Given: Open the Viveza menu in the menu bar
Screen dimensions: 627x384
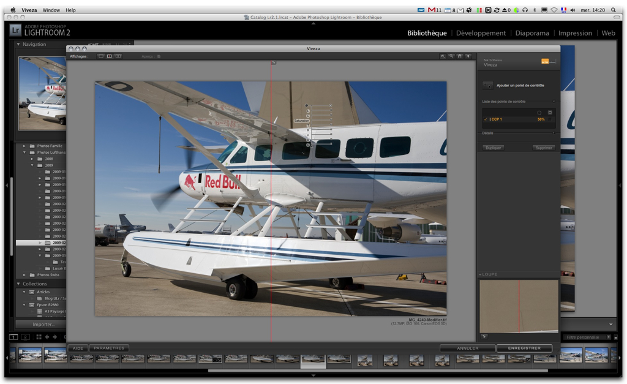Looking at the screenshot, I should click(29, 10).
